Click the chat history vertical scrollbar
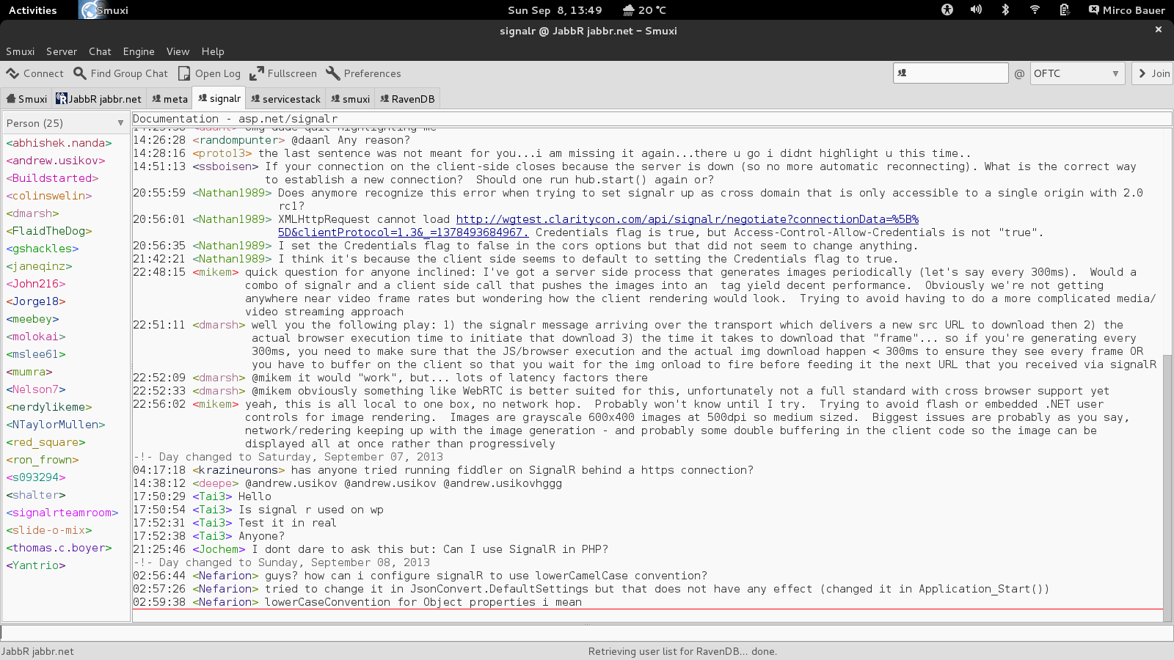Image resolution: width=1174 pixels, height=660 pixels. pos(1168,477)
